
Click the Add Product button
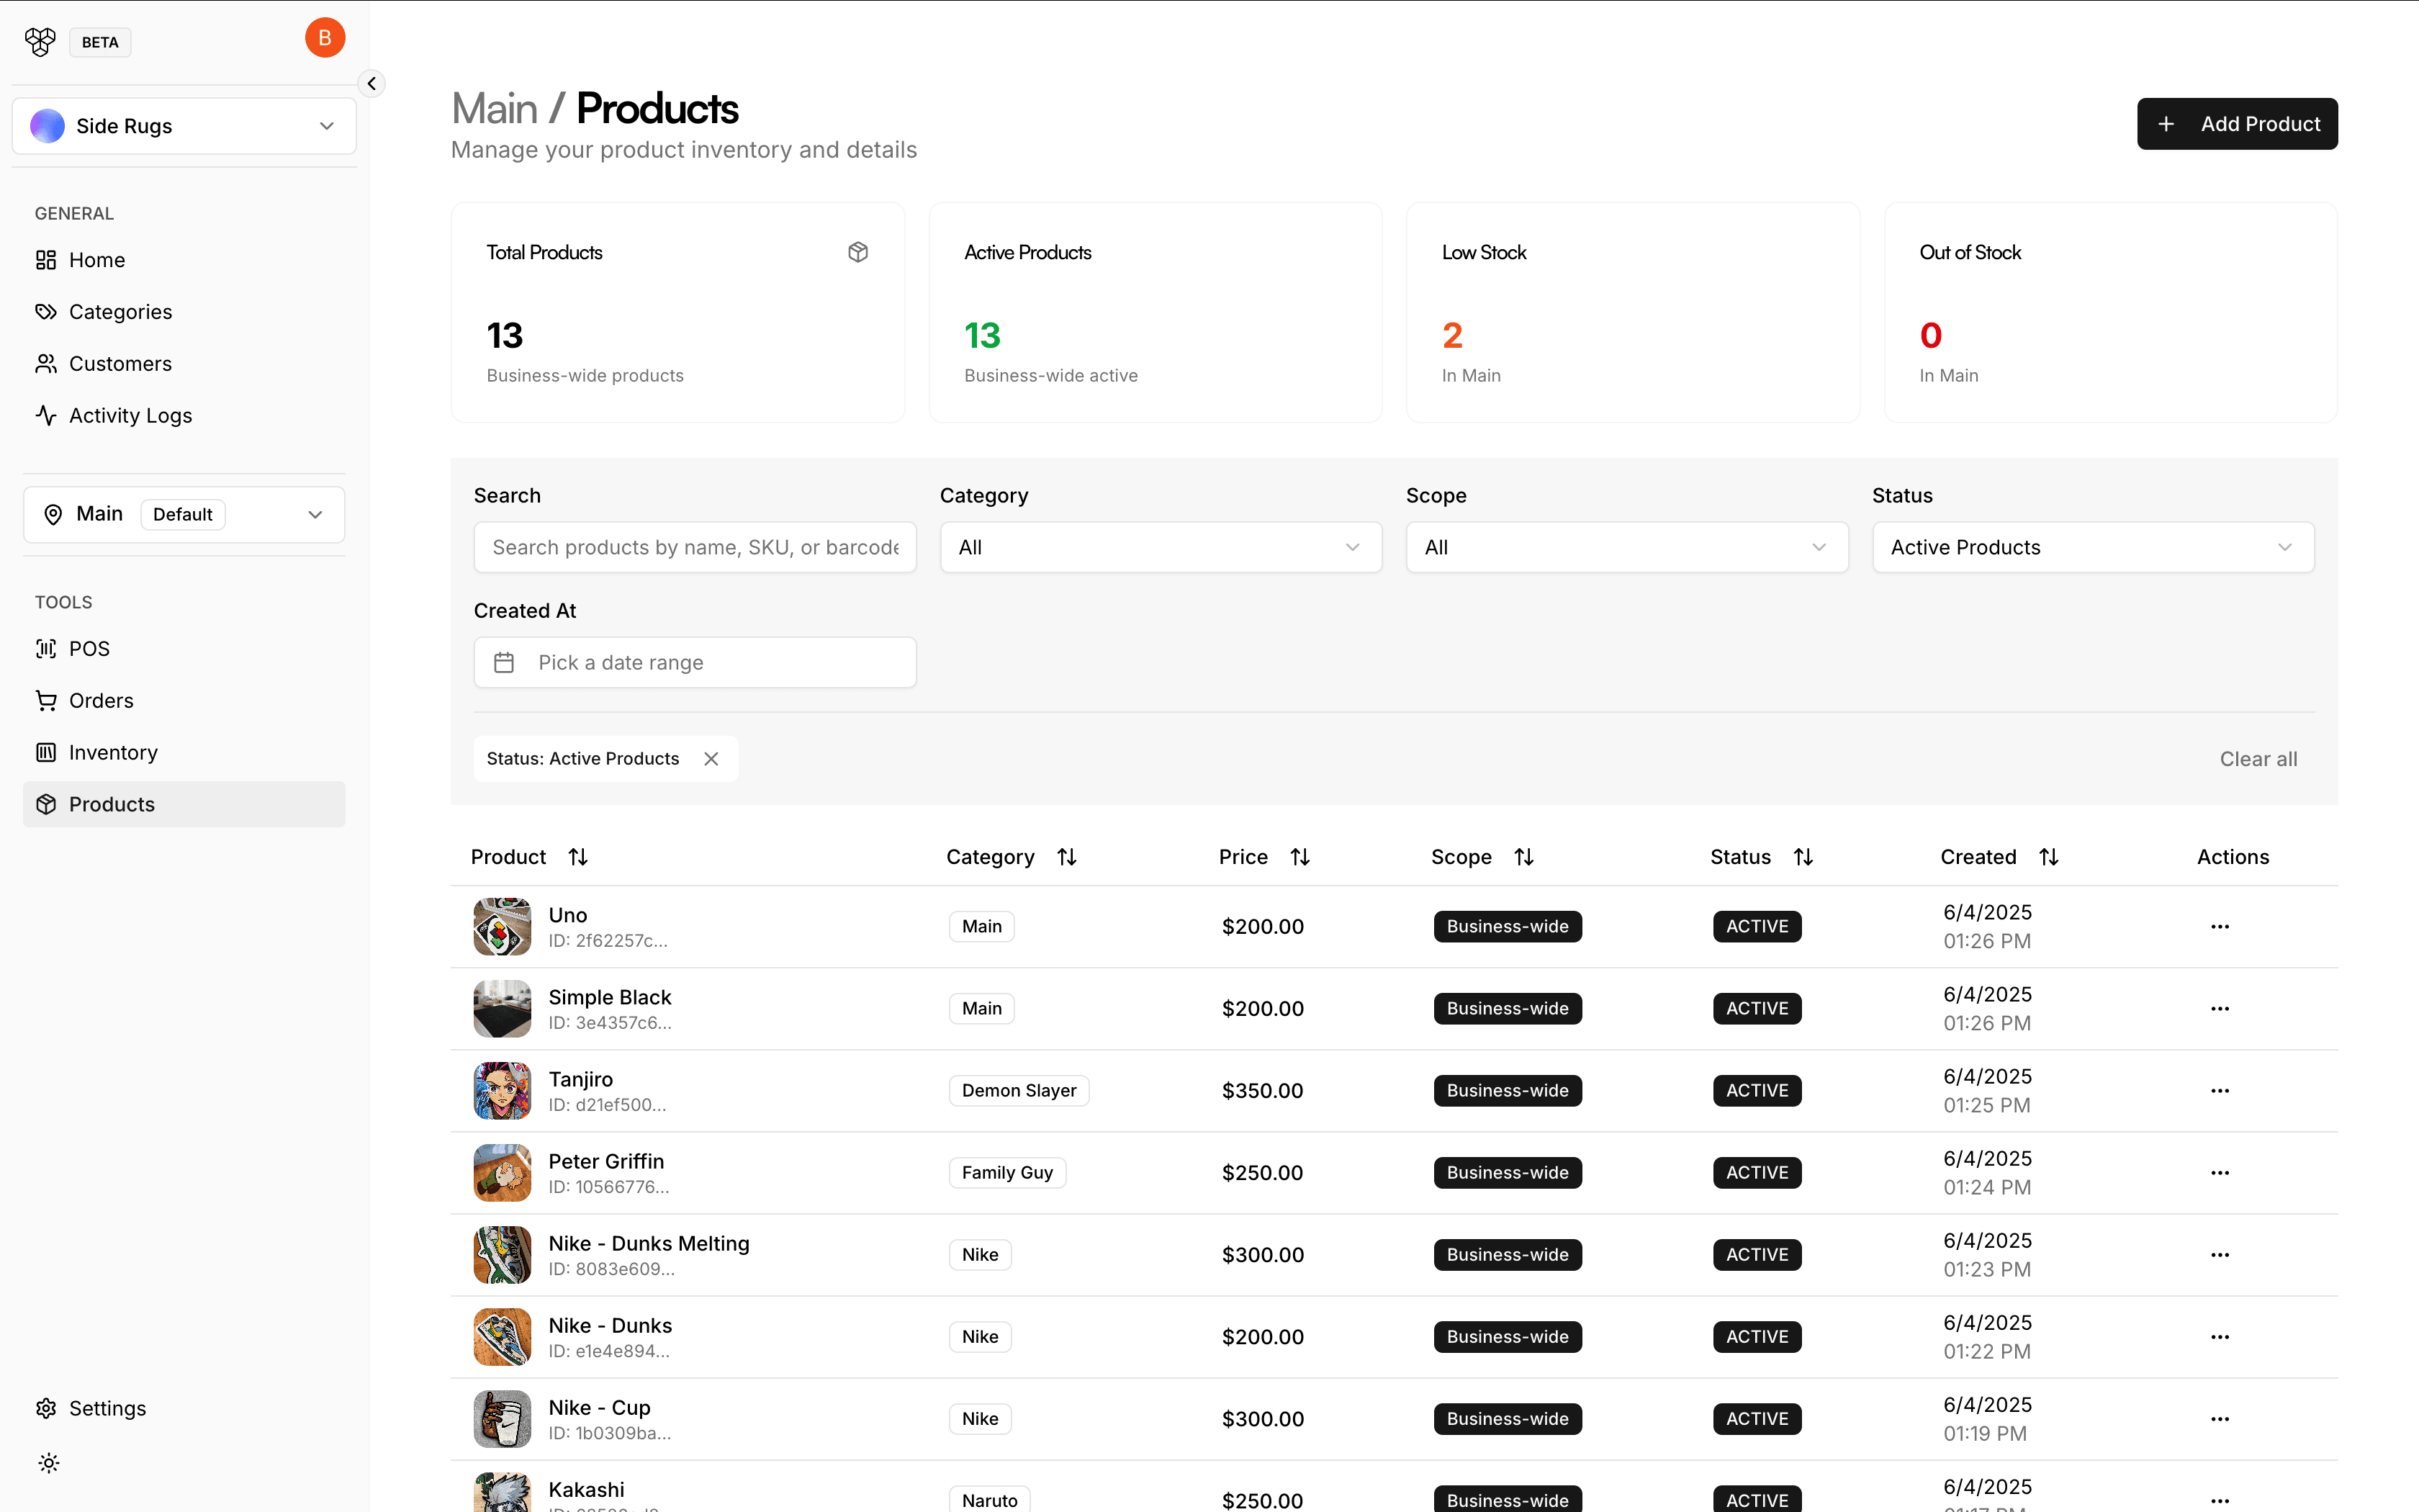click(2237, 124)
